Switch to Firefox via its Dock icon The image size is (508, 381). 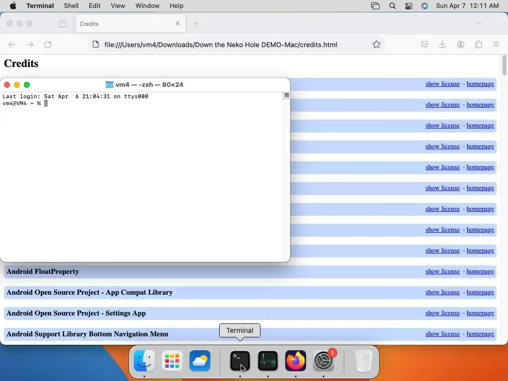[x=296, y=361]
